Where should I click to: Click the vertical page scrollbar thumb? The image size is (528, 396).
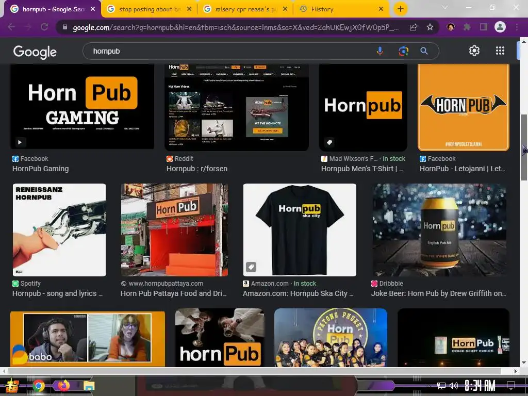tap(524, 147)
